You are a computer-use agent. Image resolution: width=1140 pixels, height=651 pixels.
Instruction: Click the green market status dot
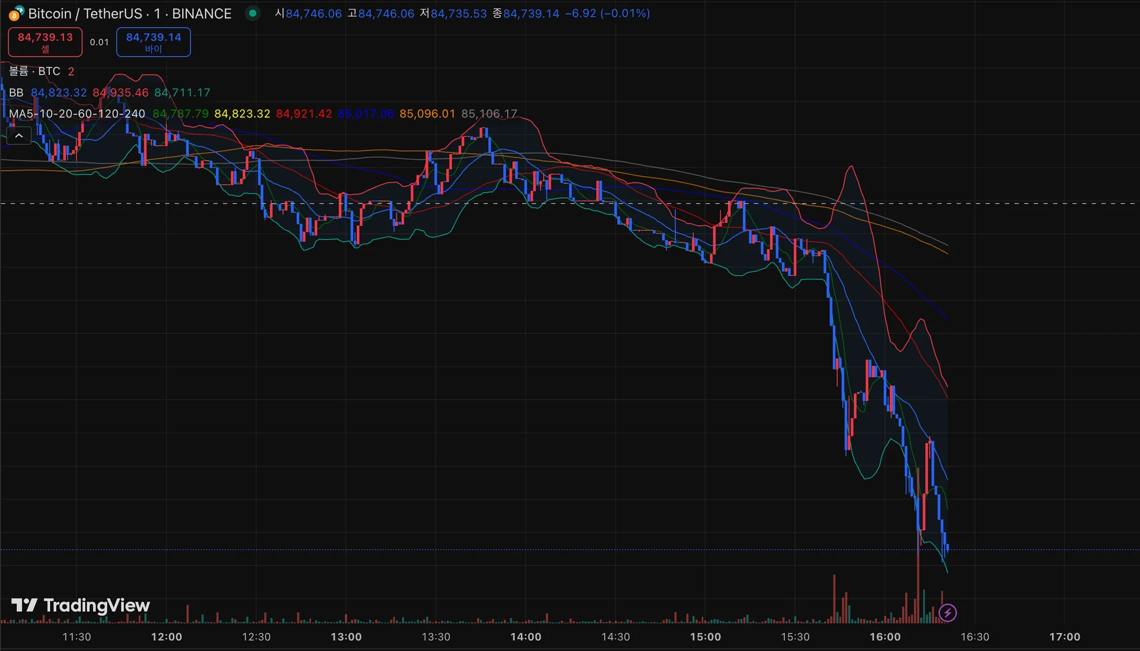point(253,13)
